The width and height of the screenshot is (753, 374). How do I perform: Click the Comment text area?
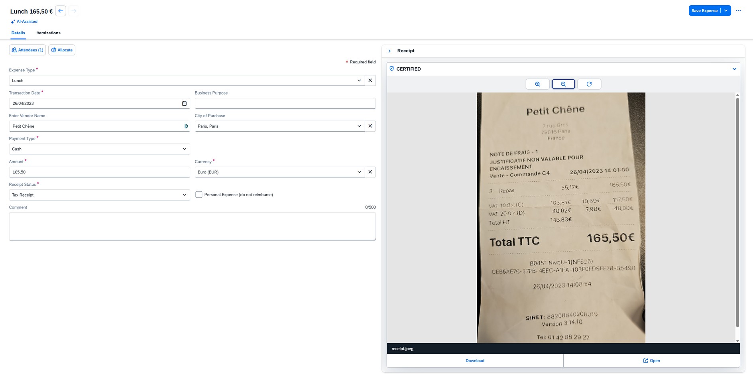tap(192, 226)
